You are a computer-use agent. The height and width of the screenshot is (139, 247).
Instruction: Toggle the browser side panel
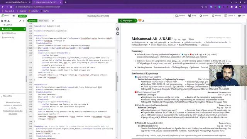pyautogui.click(x=236, y=7)
